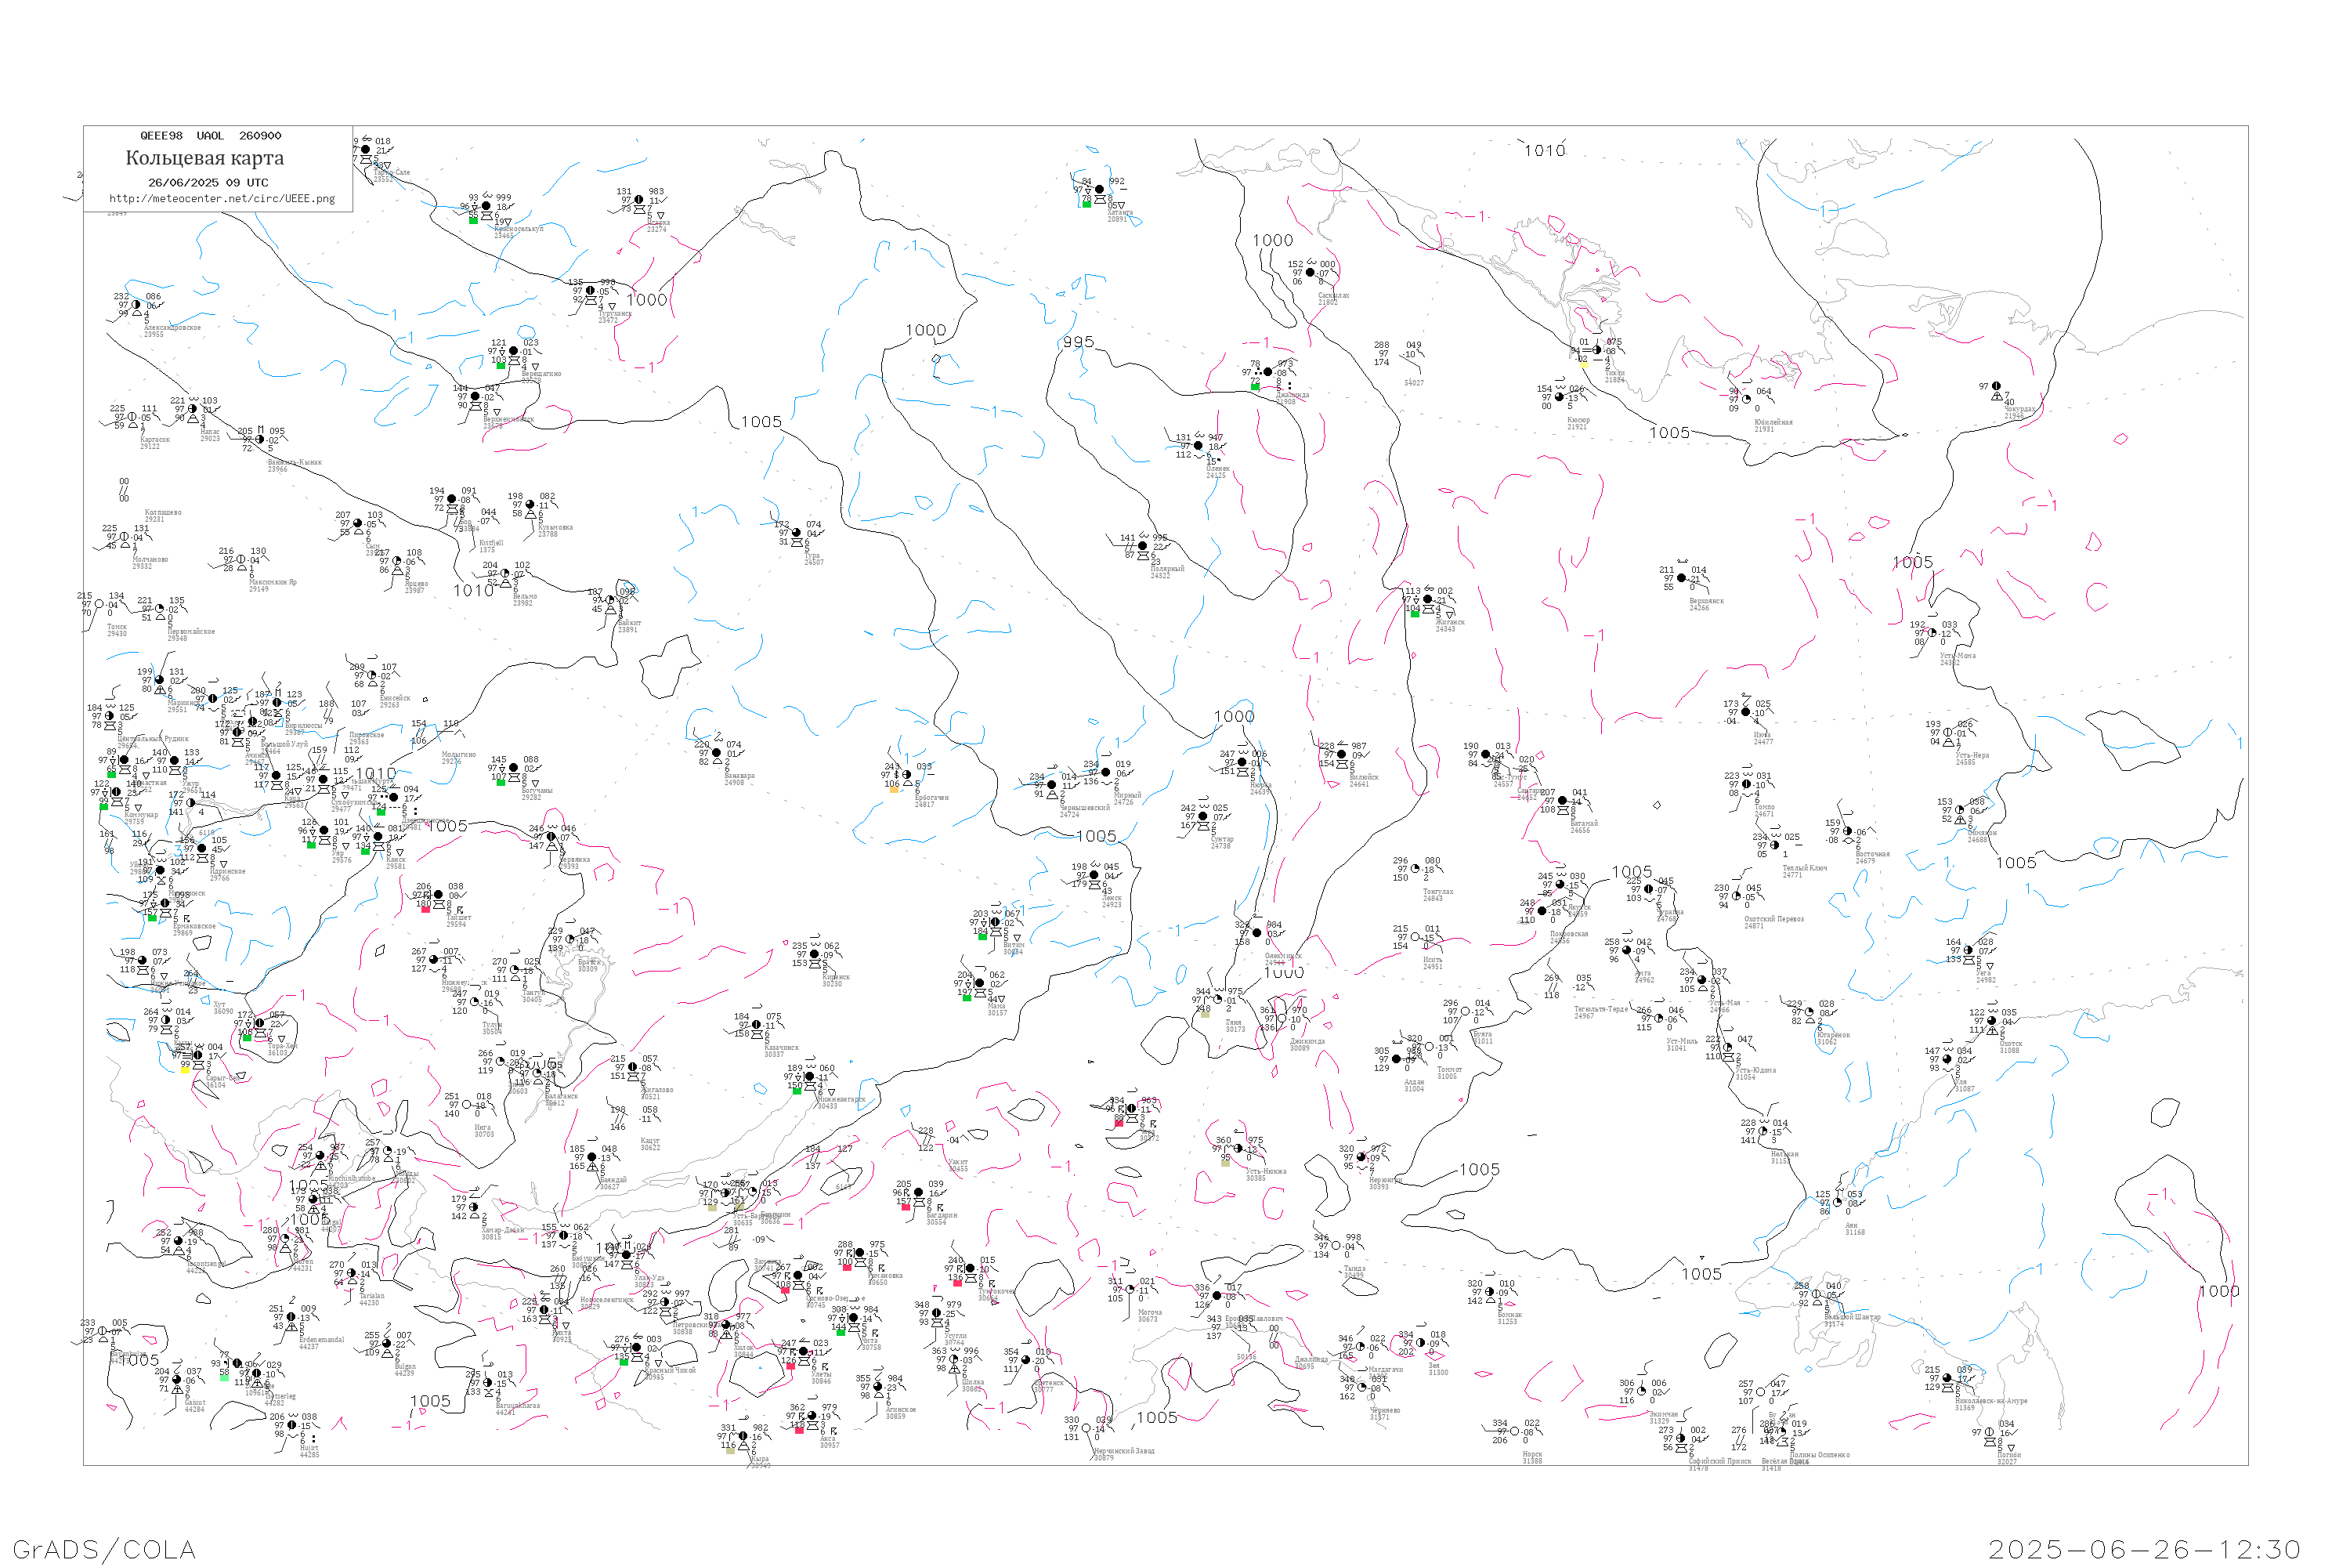This screenshot has width=2350, height=1567.
Task: Click the GrADS/COLA label at bottom left
Action: (104, 1549)
